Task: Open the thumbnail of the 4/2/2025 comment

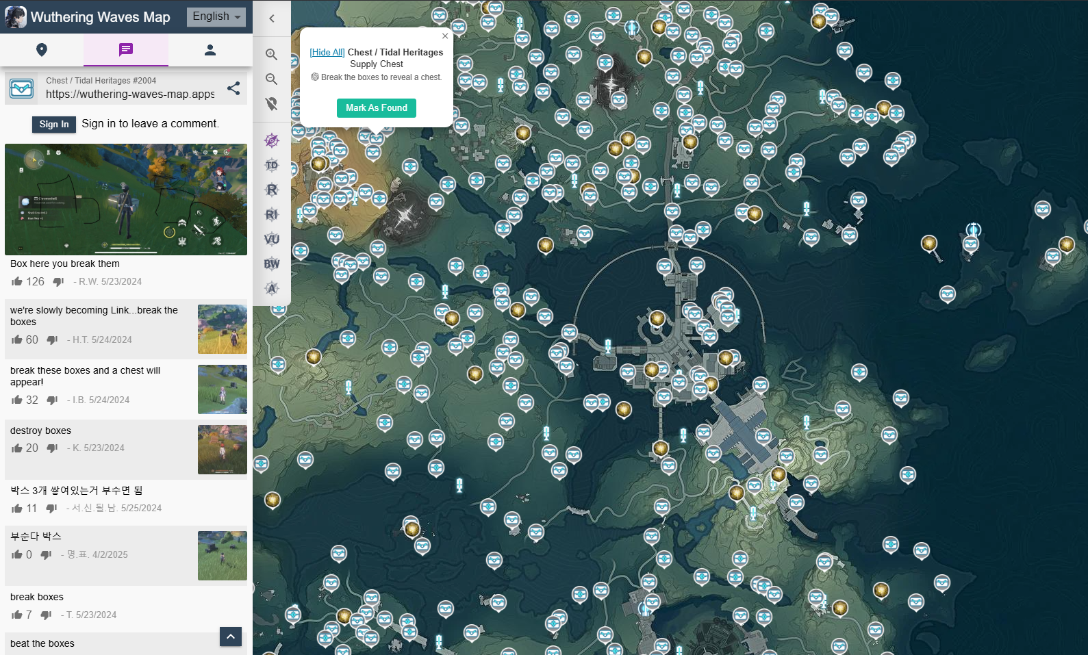Action: (x=223, y=556)
